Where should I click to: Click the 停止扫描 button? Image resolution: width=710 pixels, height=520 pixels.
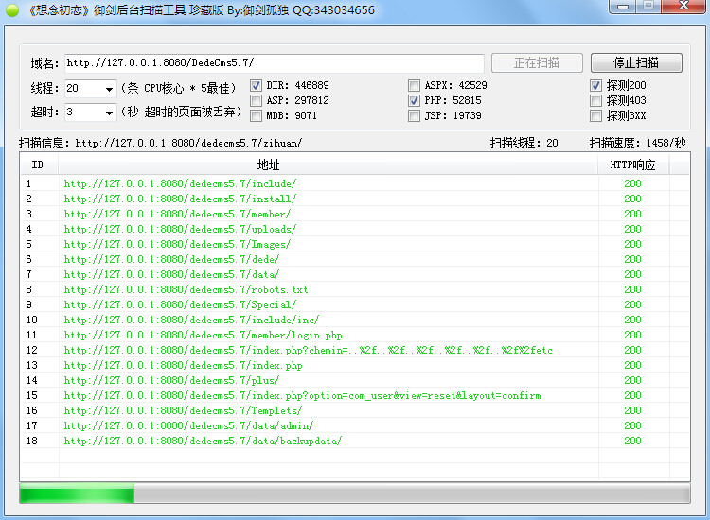(x=636, y=63)
